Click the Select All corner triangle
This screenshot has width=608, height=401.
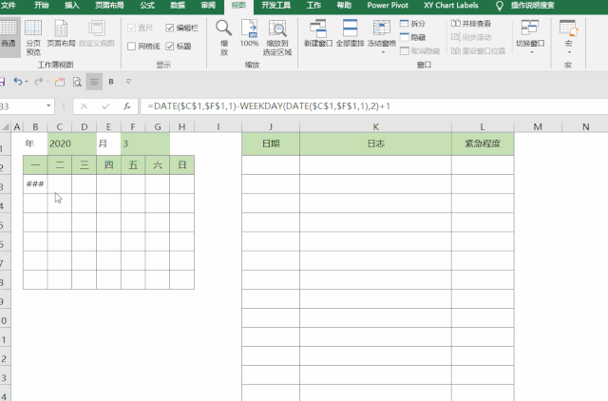pos(6,126)
